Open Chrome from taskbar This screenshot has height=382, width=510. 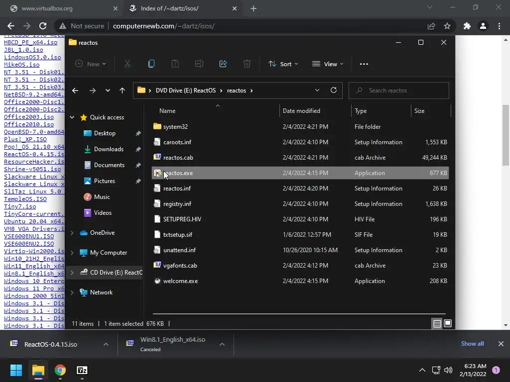click(x=60, y=370)
